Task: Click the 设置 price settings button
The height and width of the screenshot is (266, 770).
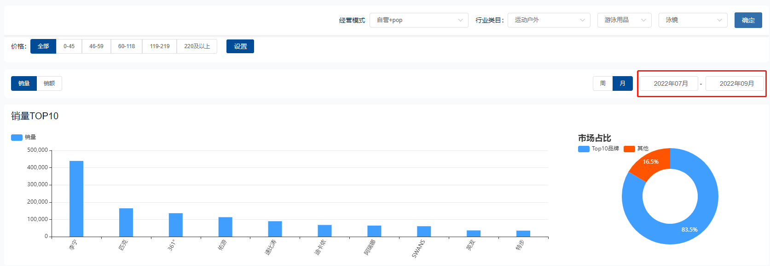Action: (x=240, y=46)
